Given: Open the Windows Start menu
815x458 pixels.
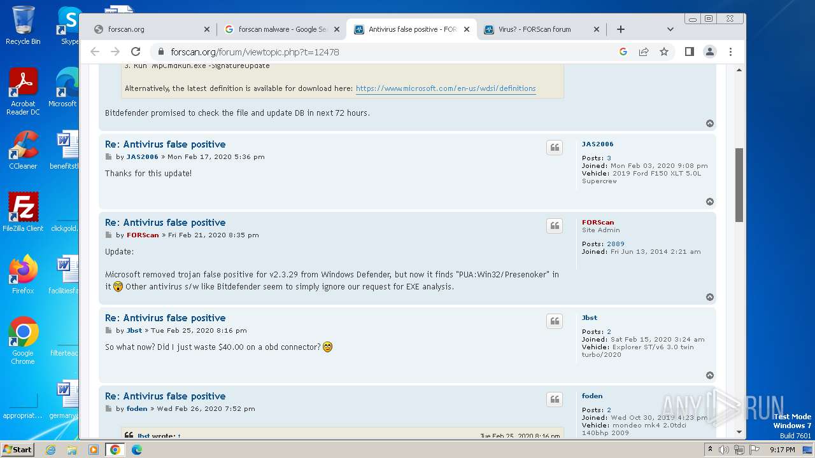Looking at the screenshot, I should [x=17, y=449].
